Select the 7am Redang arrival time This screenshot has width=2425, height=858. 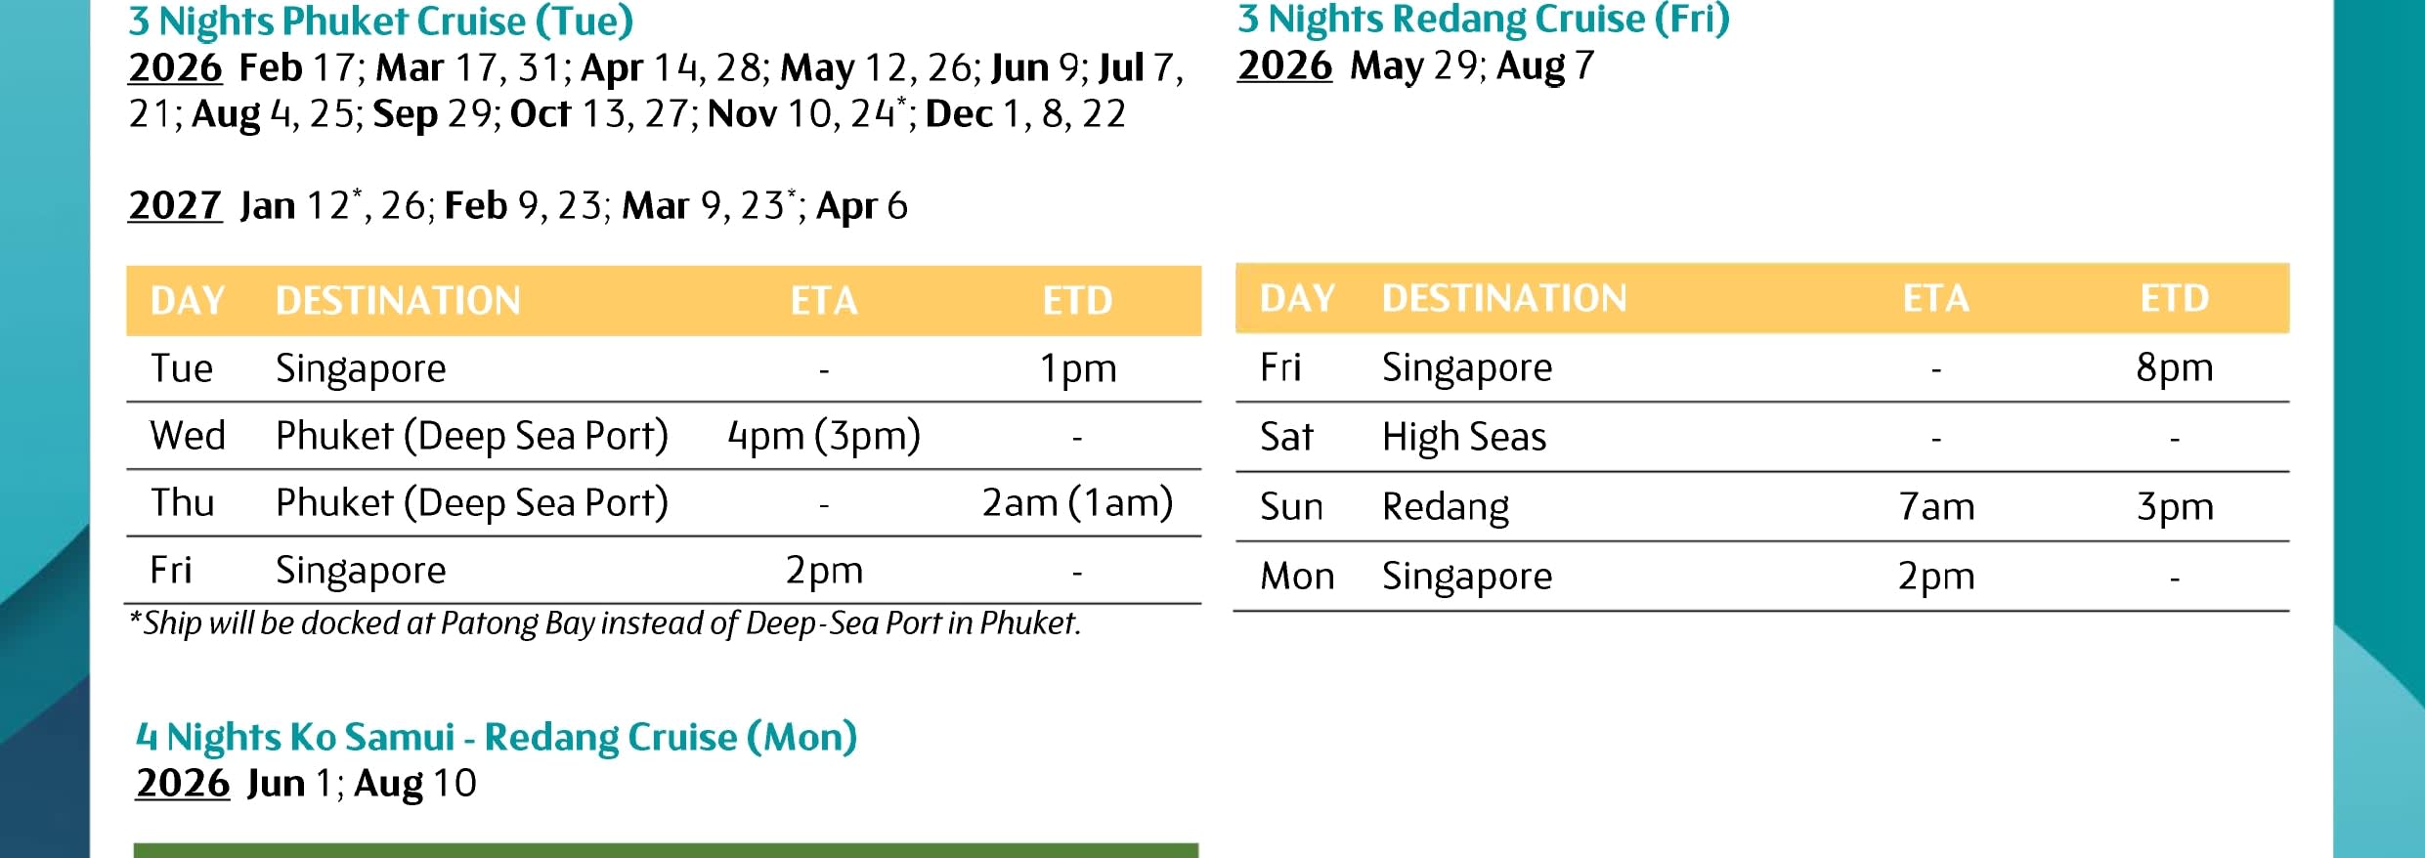coord(1935,507)
